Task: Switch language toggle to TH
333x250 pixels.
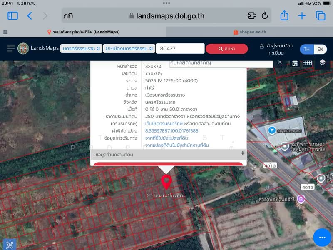Action: click(307, 49)
